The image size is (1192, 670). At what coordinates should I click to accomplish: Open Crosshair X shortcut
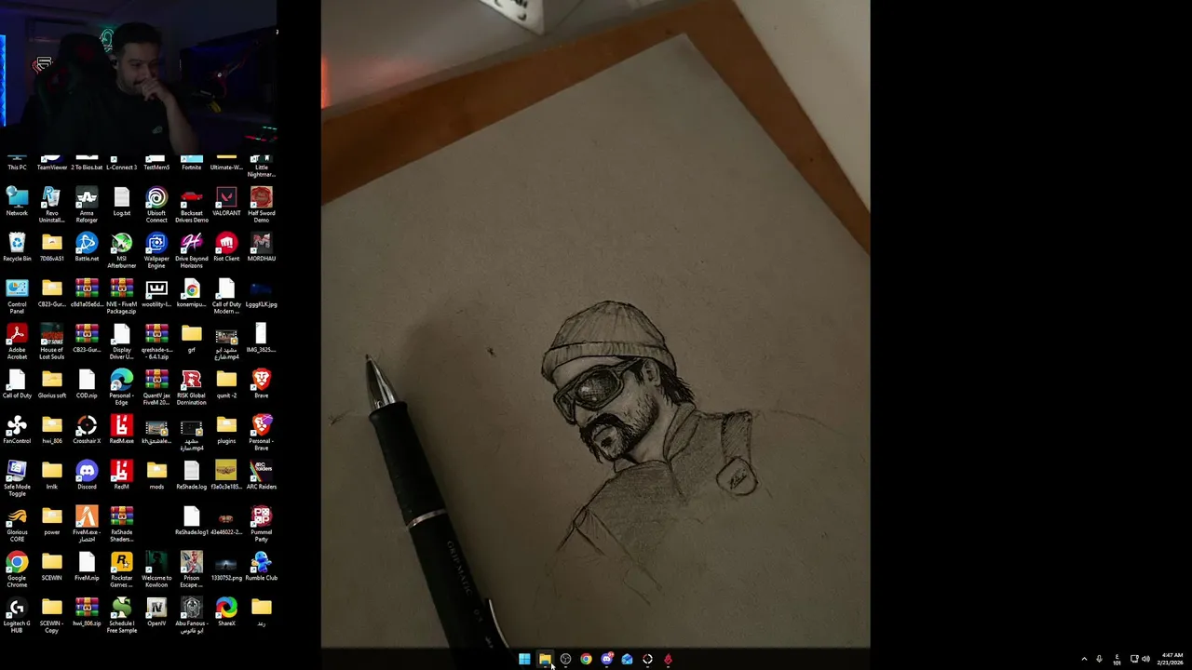coord(87,430)
